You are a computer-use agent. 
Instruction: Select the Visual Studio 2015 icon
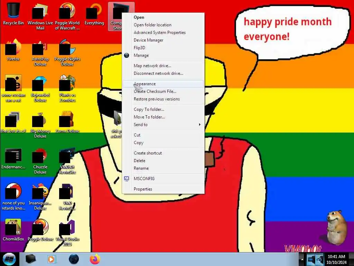click(x=67, y=233)
